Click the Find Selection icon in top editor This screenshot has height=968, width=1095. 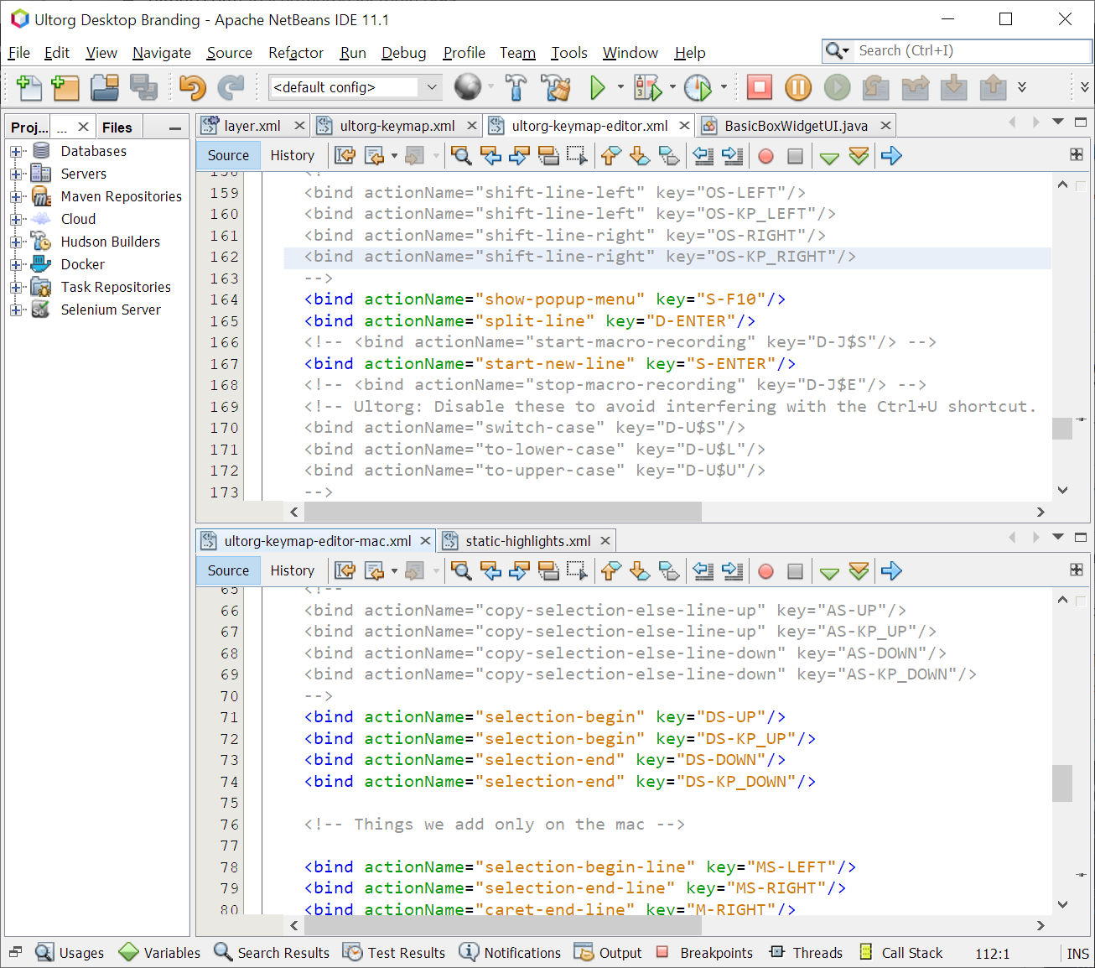pos(460,155)
